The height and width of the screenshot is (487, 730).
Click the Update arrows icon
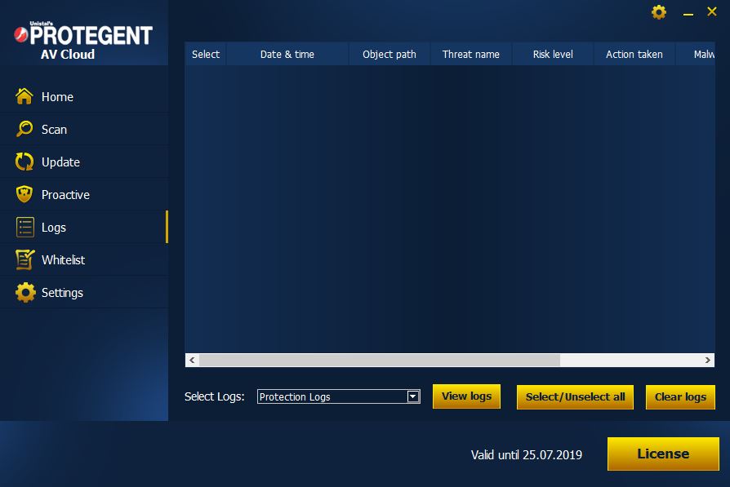point(25,162)
